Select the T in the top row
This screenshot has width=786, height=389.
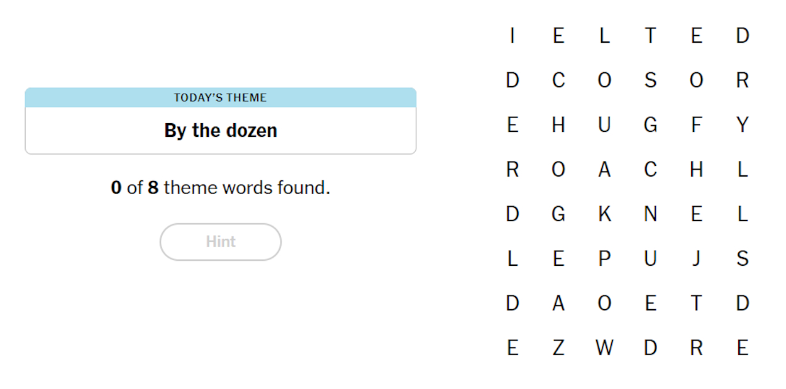click(650, 36)
